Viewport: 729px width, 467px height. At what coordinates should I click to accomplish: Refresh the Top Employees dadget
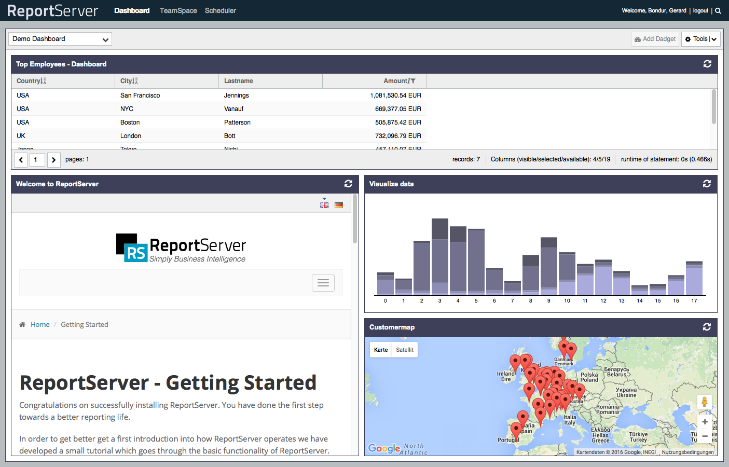[x=707, y=64]
